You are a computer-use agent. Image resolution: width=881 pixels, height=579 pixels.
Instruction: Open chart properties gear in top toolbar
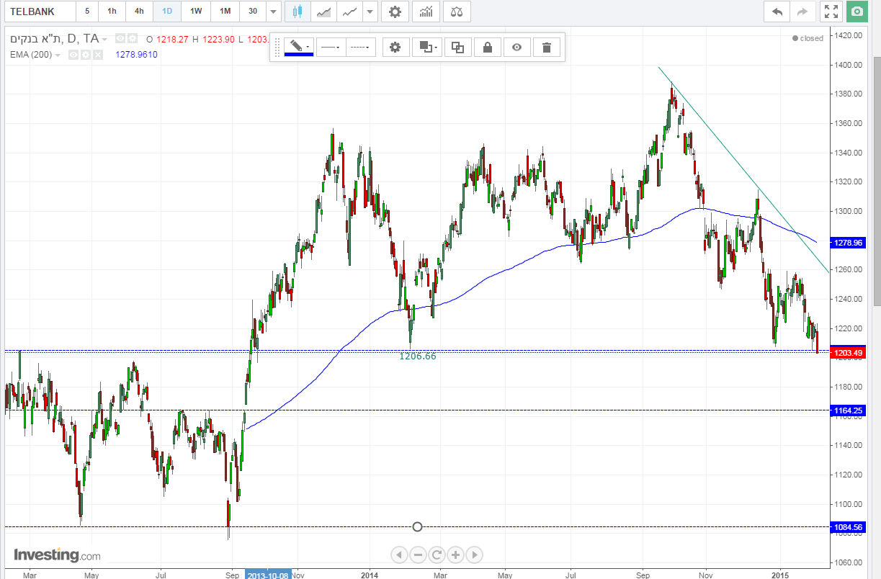pos(394,12)
